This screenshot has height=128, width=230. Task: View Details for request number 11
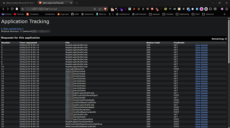201,69
